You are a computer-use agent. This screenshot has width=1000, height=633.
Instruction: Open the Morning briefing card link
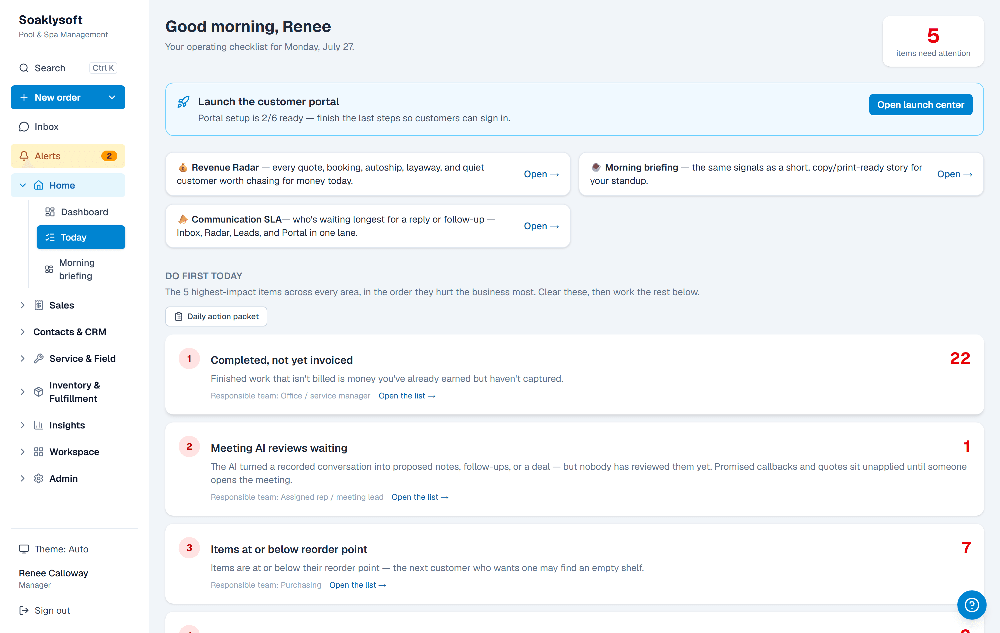(x=954, y=174)
